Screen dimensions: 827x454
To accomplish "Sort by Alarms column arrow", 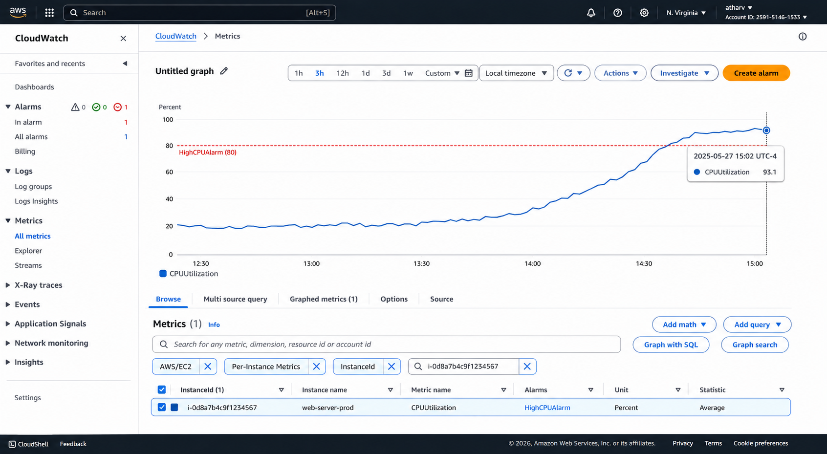I will pyautogui.click(x=591, y=390).
